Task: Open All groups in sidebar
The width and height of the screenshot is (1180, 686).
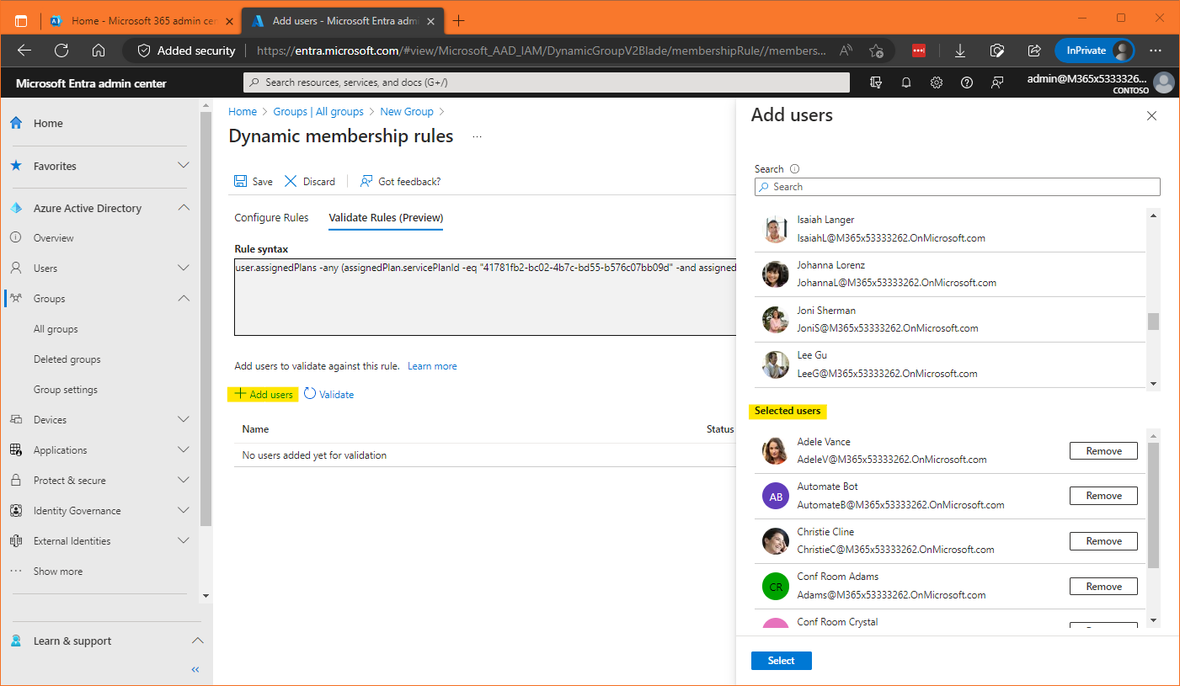Action: click(56, 329)
